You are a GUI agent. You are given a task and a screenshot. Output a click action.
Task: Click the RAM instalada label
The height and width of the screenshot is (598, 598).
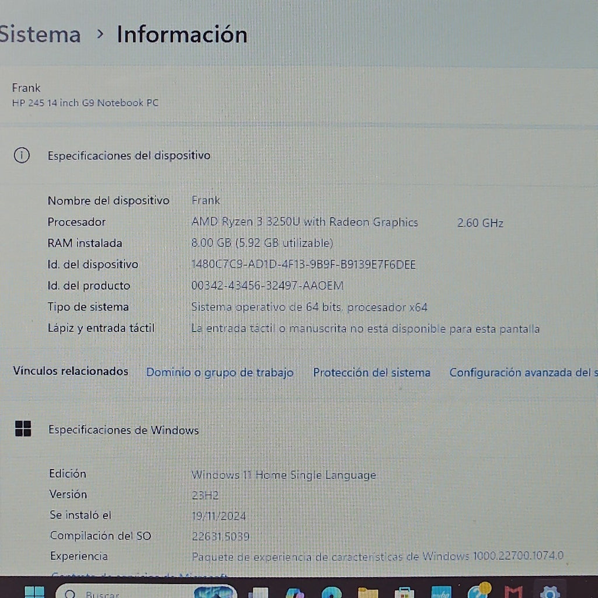[85, 243]
